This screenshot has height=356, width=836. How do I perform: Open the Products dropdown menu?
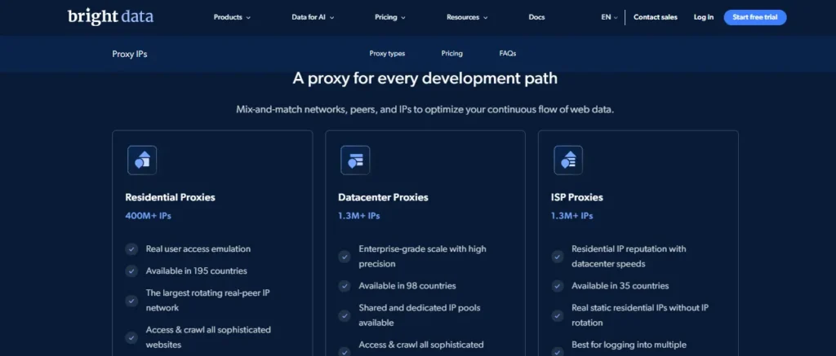click(x=232, y=17)
